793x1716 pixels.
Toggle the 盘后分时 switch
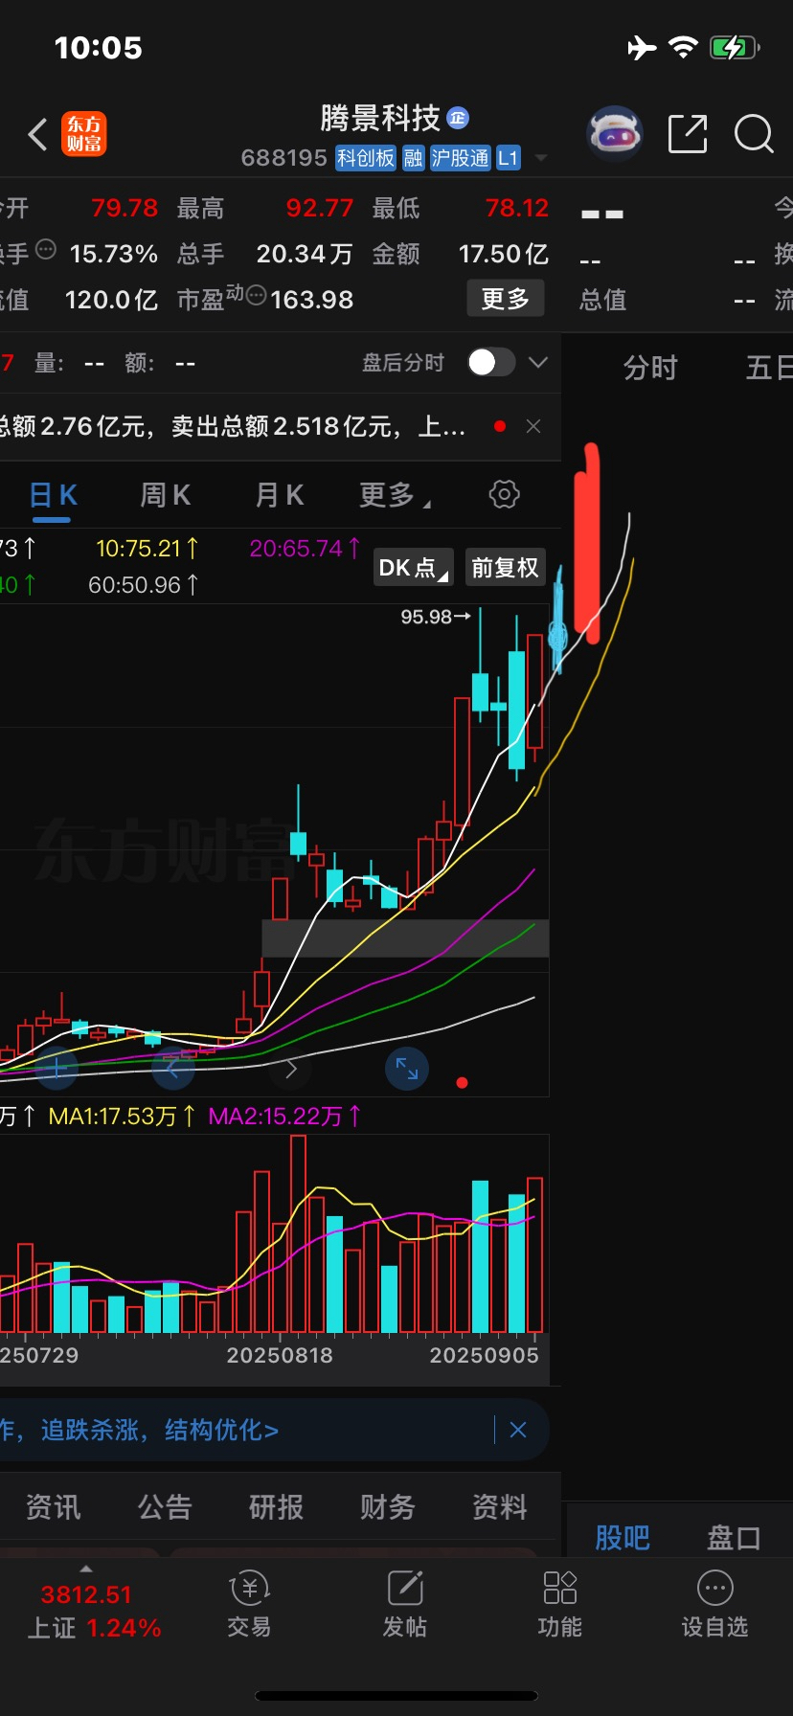[491, 362]
